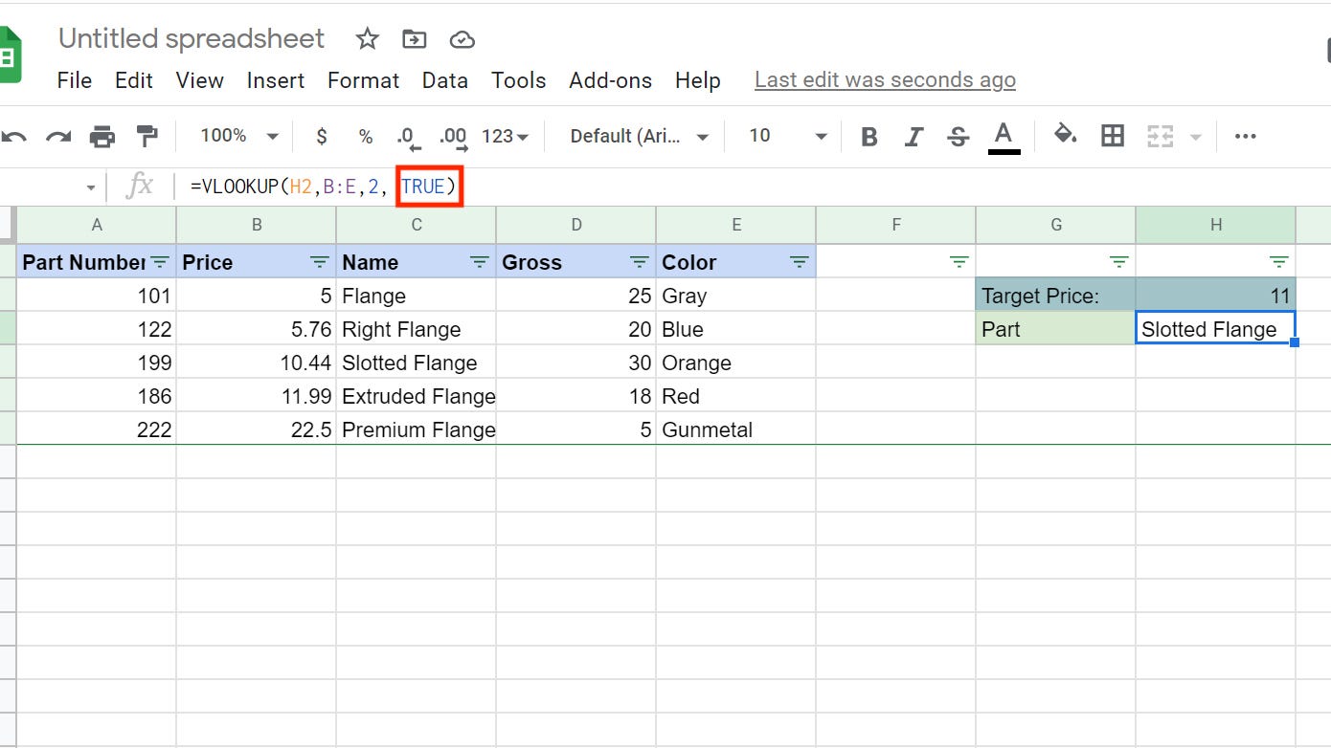Open the filter on Price column
The height and width of the screenshot is (748, 1331).
pos(320,262)
